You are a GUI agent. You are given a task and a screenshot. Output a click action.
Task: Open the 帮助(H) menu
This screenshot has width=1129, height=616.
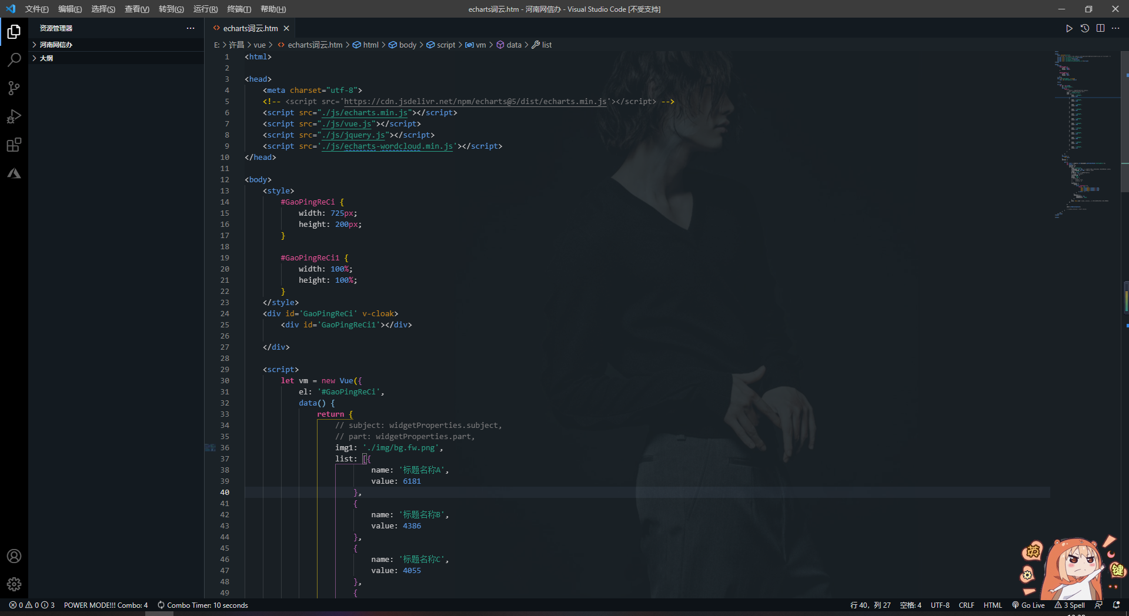(x=273, y=9)
